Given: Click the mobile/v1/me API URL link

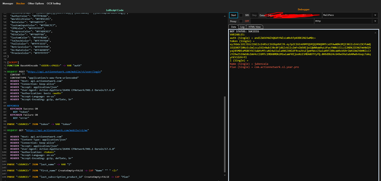Looking at the screenshot, I should [x=57, y=130].
